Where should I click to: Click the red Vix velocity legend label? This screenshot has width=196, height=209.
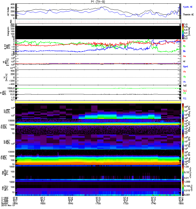tap(185, 72)
